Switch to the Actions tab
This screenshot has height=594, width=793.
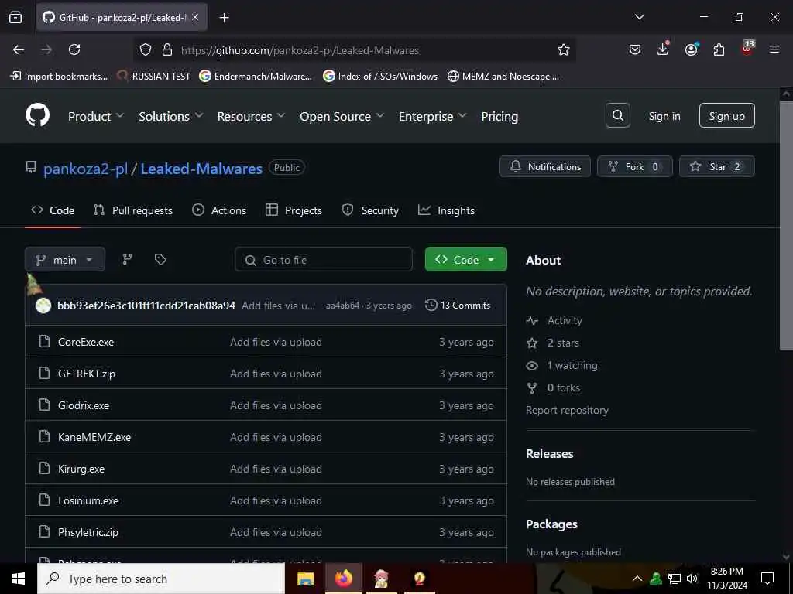[x=219, y=210]
